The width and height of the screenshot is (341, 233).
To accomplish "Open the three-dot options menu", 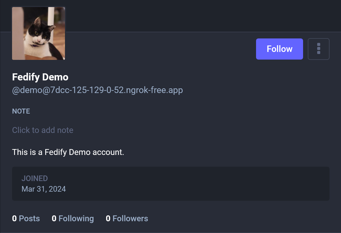I will click(319, 49).
